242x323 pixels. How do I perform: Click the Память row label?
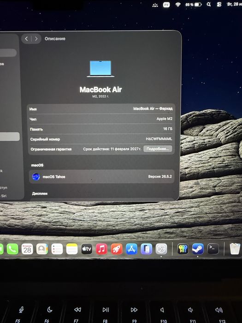[x=36, y=129]
